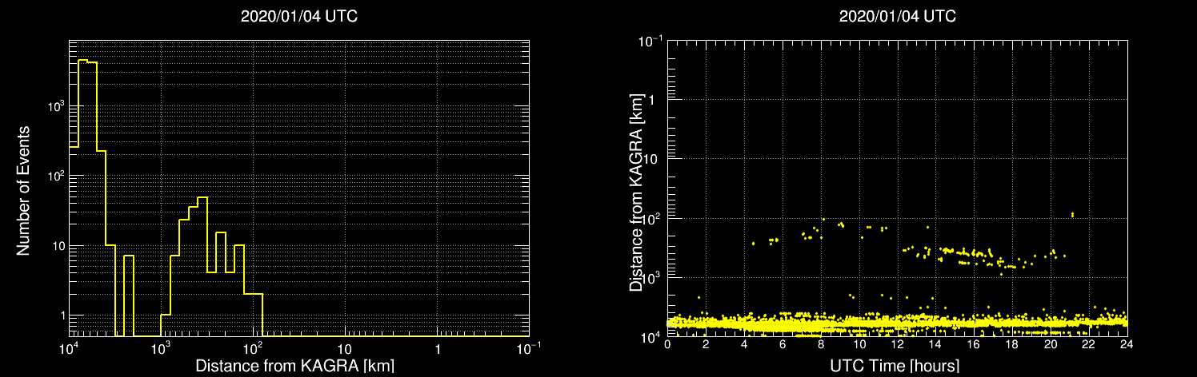Click the isolated scatter point near 21 hours
This screenshot has width=1197, height=377.
pyautogui.click(x=1072, y=214)
